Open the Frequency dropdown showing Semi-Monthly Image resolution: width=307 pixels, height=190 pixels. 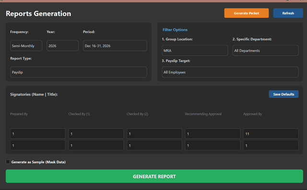click(x=26, y=46)
